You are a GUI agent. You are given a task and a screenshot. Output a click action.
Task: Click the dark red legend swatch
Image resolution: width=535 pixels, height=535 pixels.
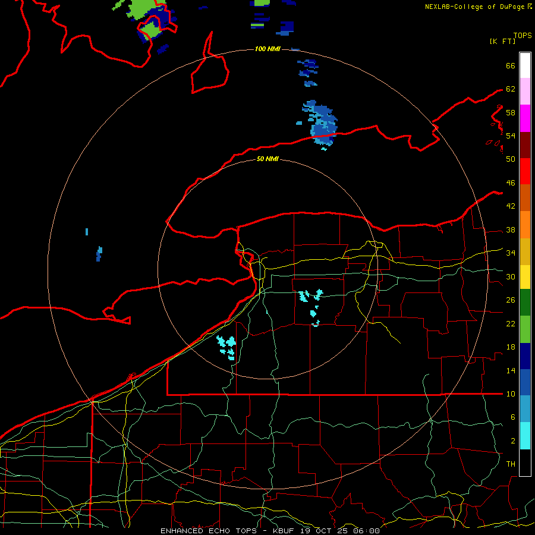[x=525, y=145]
